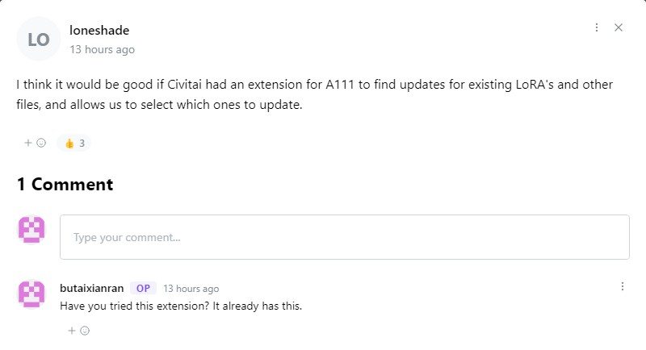Click the OP badge next to butaixianran

(x=143, y=288)
